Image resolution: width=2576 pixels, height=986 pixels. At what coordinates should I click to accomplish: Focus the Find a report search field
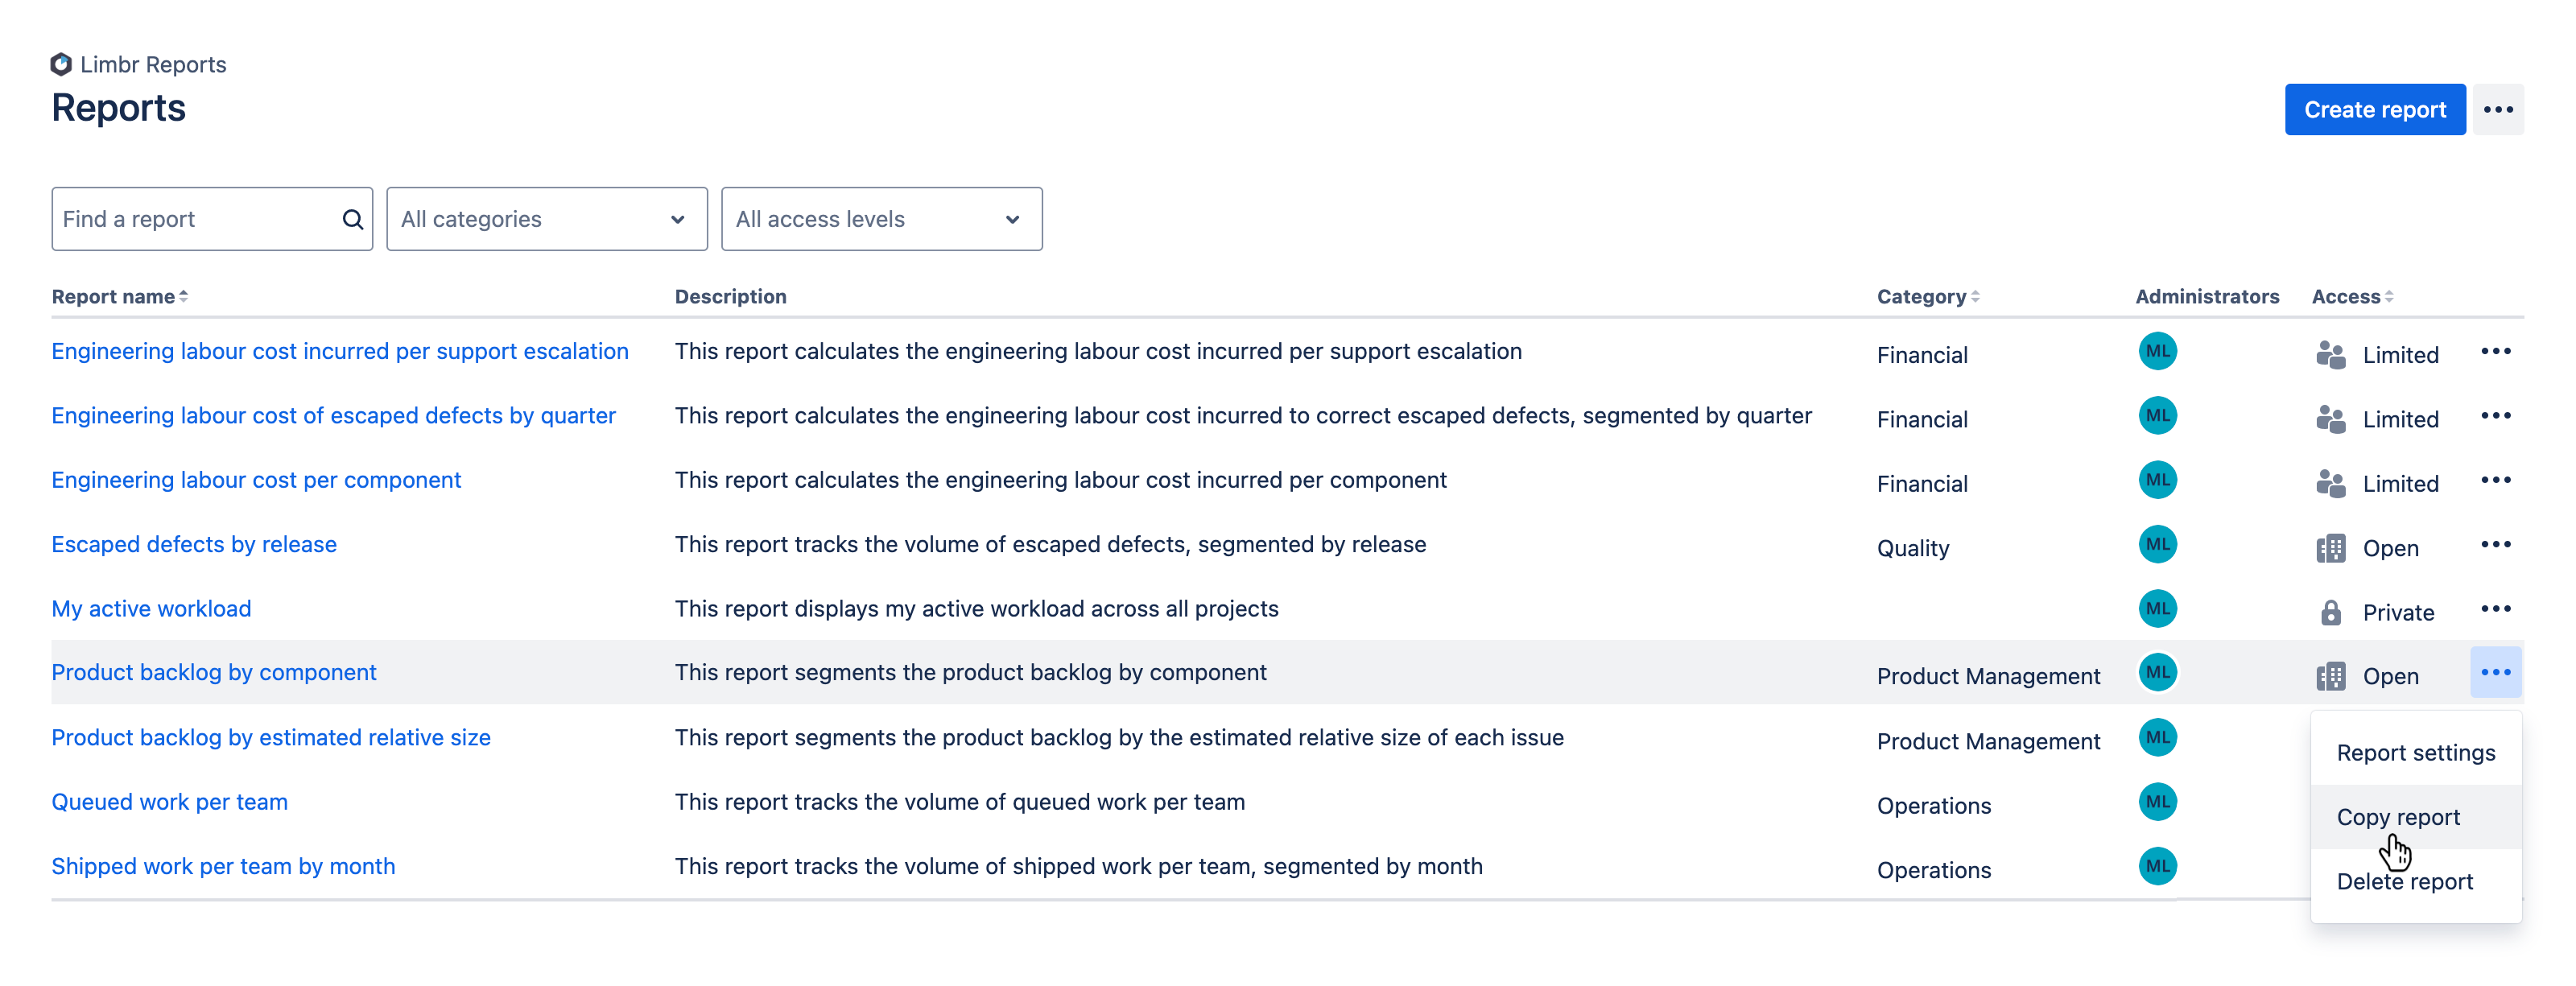(212, 219)
